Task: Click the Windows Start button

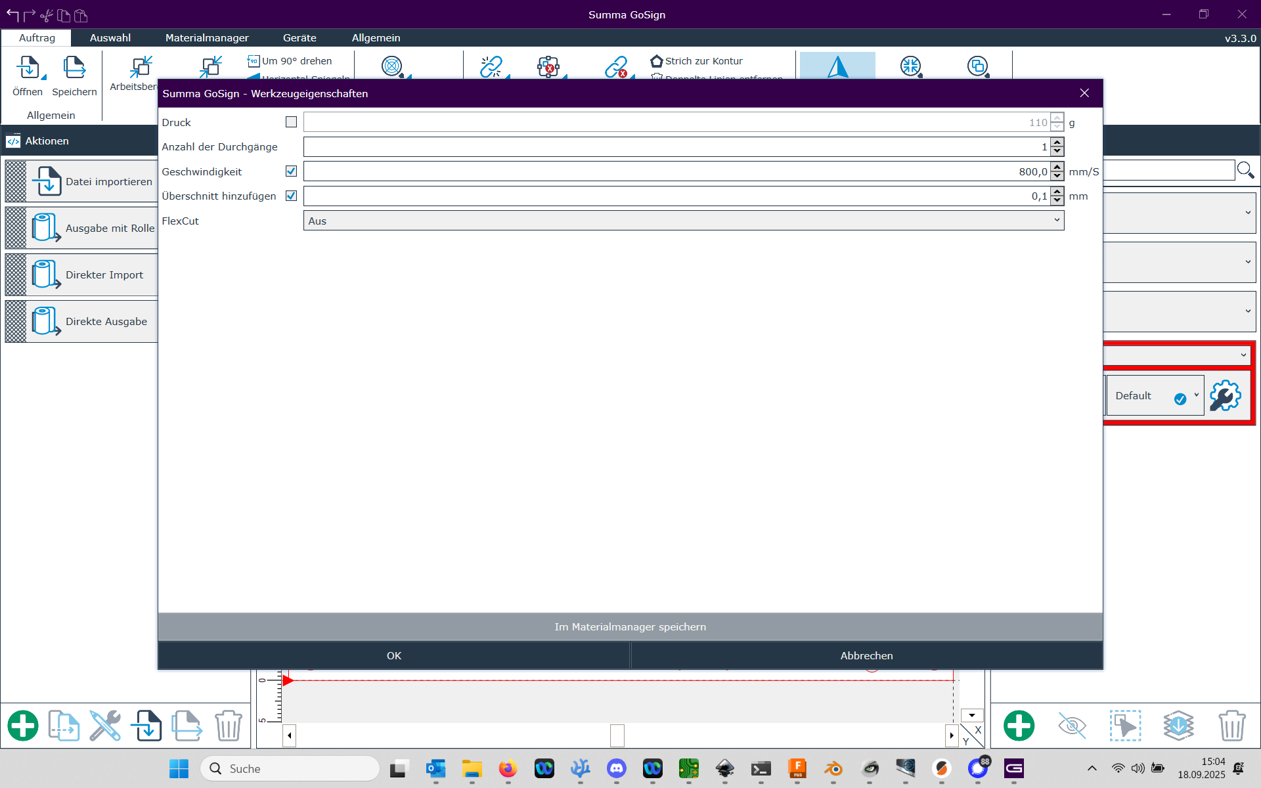Action: [179, 768]
